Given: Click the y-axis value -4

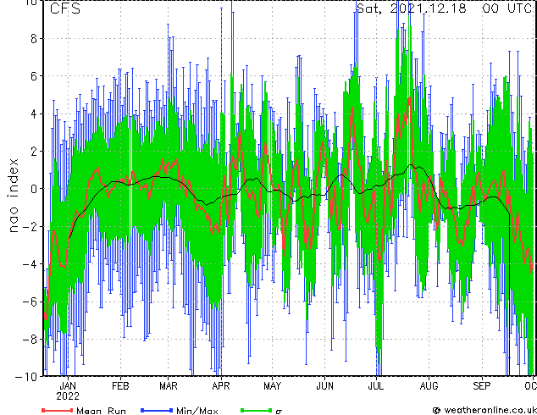Looking at the screenshot, I should [30, 264].
